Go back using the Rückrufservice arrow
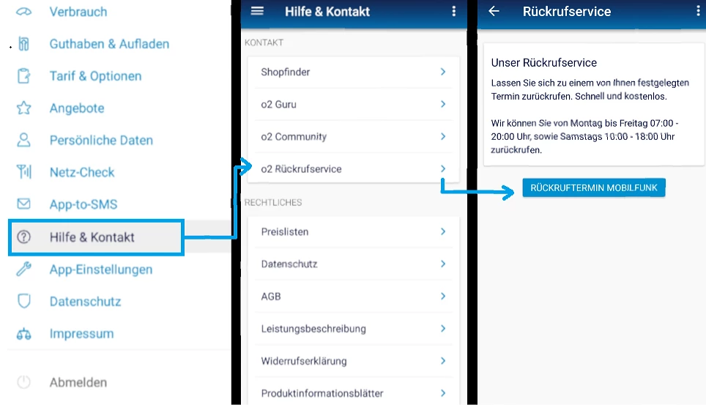 coord(494,11)
